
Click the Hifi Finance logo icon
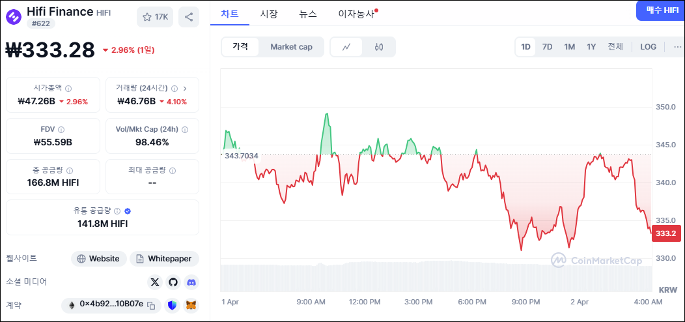[x=14, y=17]
